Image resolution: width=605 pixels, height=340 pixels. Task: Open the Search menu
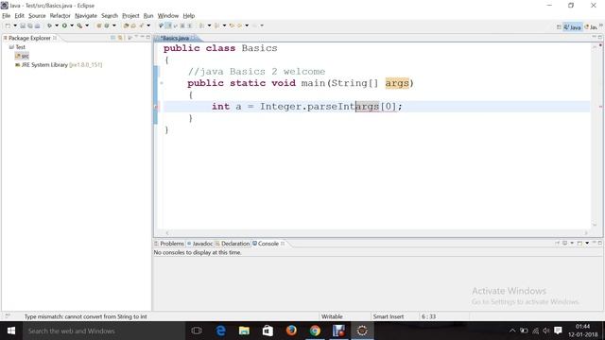click(110, 16)
